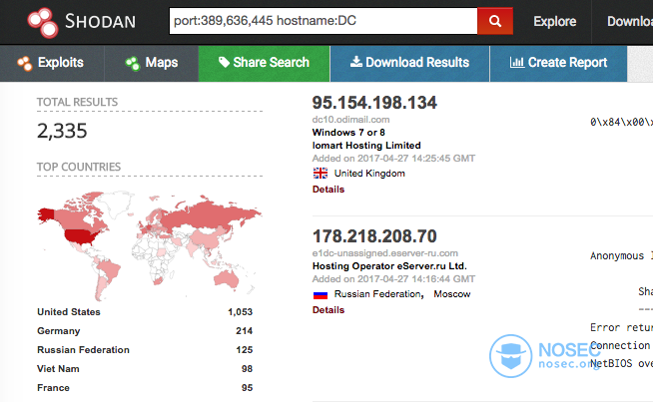Click the Create Report button
This screenshot has height=402, width=653.
click(x=558, y=63)
